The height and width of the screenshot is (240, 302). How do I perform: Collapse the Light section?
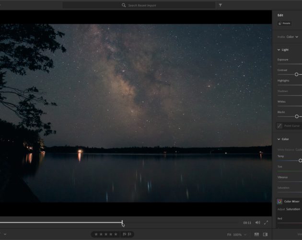279,50
